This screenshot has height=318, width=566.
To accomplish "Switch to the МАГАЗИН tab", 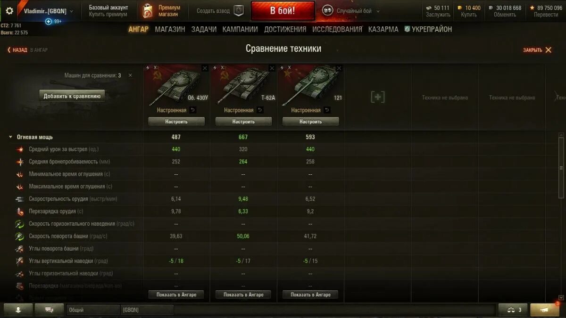I will pyautogui.click(x=170, y=29).
